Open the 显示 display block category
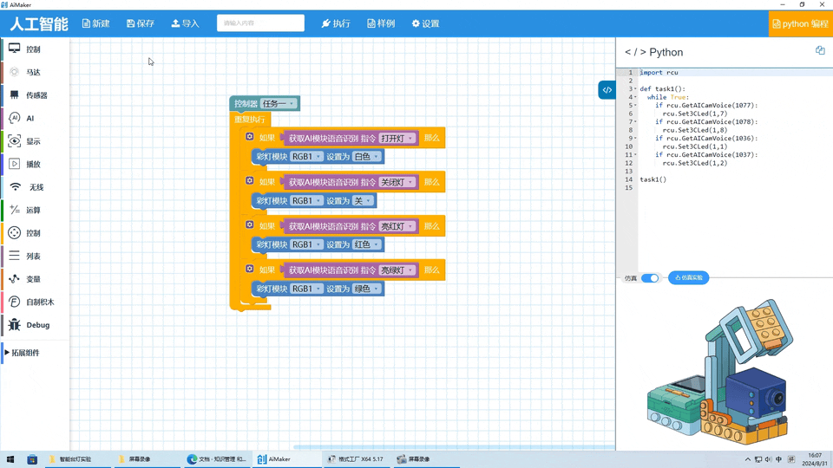The height and width of the screenshot is (468, 833). (x=33, y=141)
